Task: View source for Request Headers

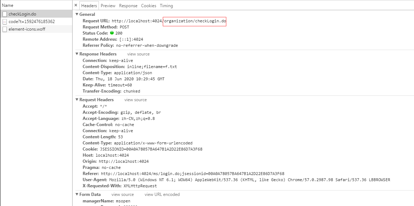Action: click(135, 100)
